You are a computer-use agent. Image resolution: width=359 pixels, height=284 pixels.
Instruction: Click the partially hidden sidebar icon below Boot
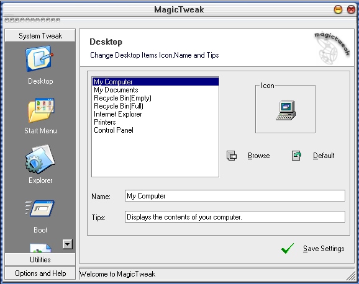(41, 248)
